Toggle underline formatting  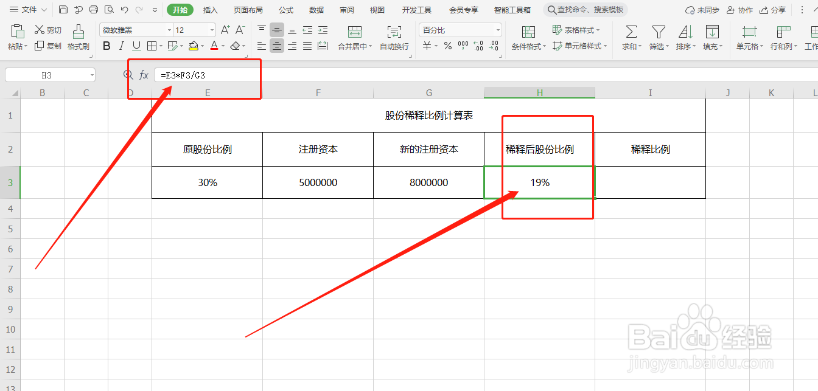(x=135, y=46)
